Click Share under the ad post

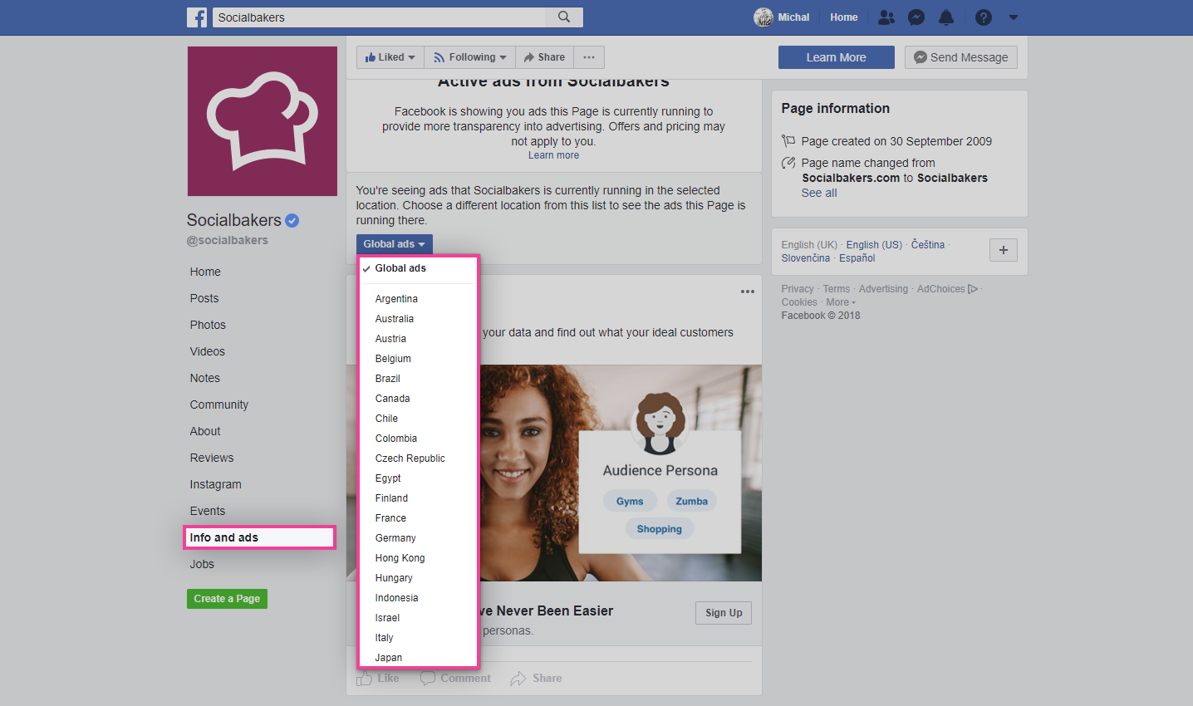536,679
